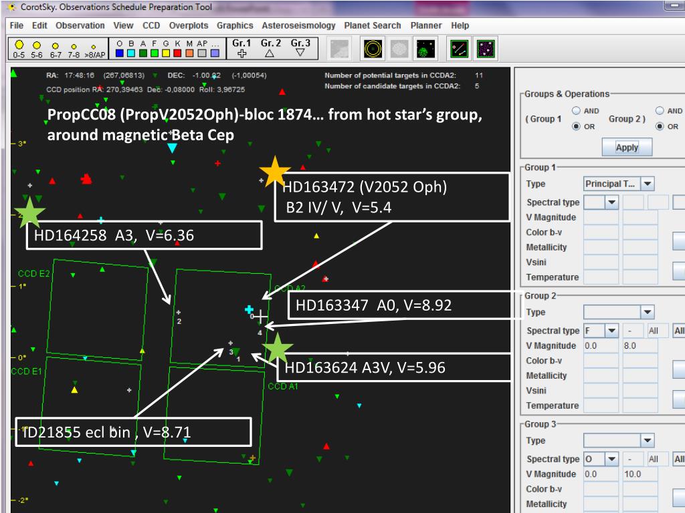
Task: Click the 0-5 magnitude circle icon
Action: (x=19, y=45)
